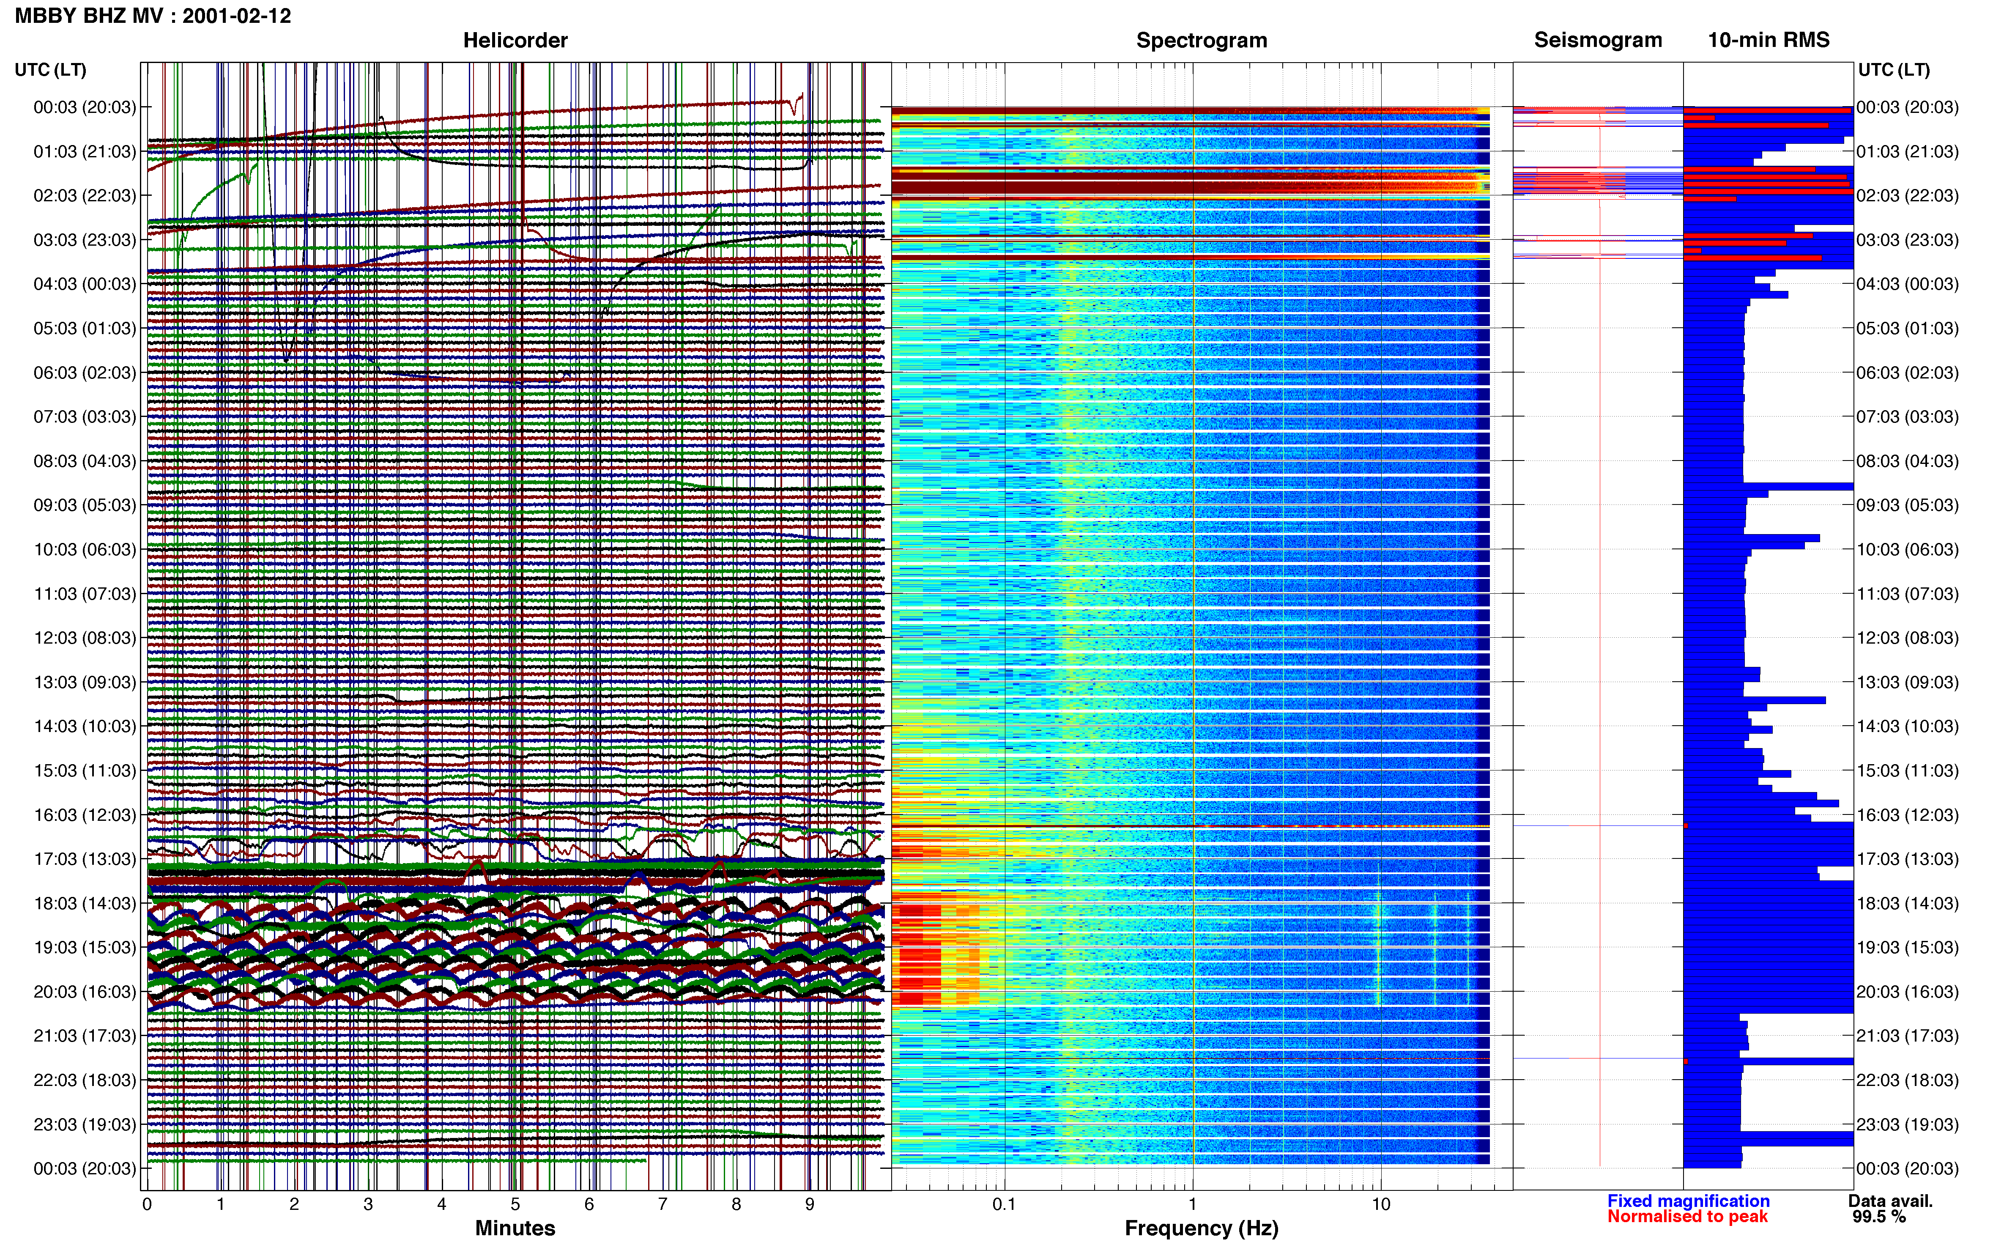Click the left time label '22:03 (18:03)'

[x=85, y=1080]
